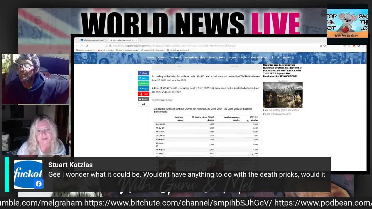This screenshot has height=209, width=372.
Task: Toggle reader view icon in address bar
Action: click(x=321, y=46)
